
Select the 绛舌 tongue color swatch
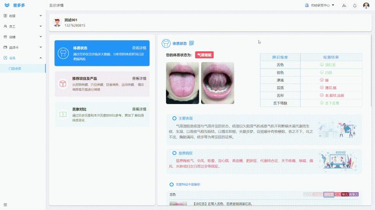[345, 194]
